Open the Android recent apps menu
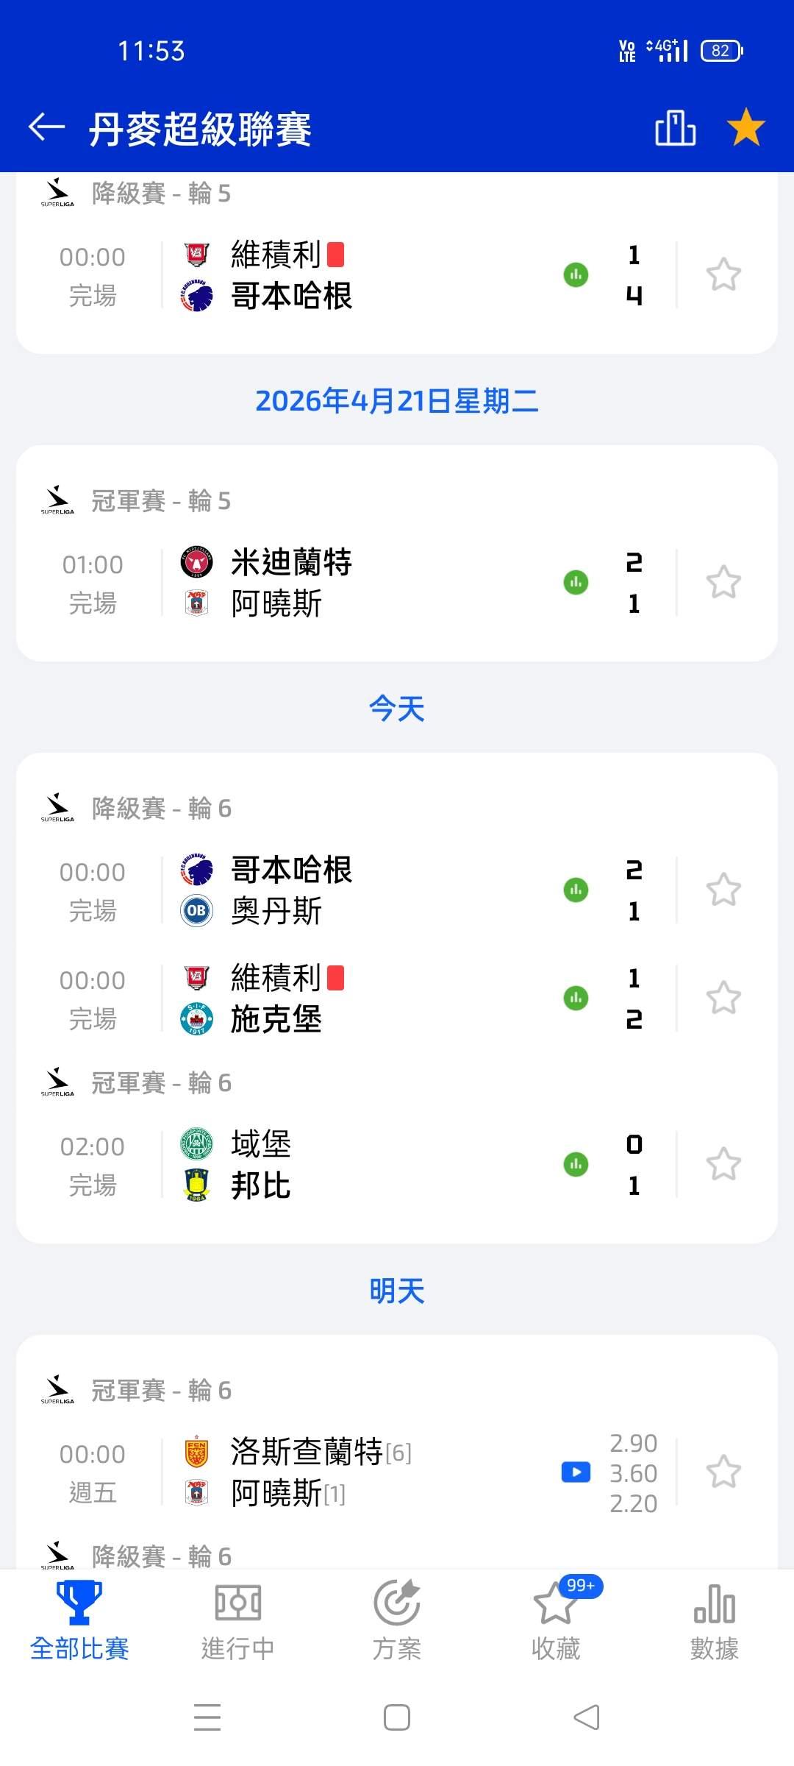This screenshot has width=794, height=1766. pyautogui.click(x=207, y=1718)
